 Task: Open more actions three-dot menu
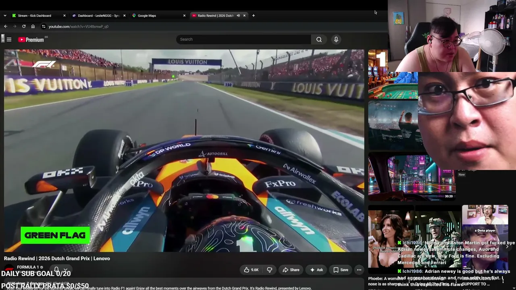tap(359, 270)
